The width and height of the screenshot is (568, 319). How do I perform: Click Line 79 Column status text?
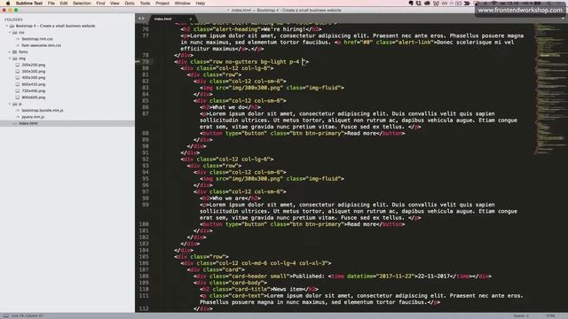[28, 315]
